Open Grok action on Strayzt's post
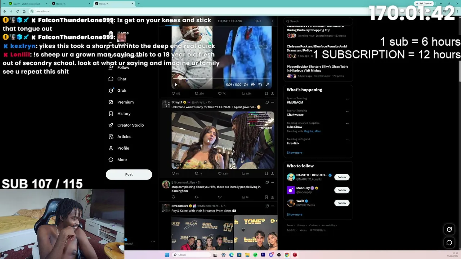 coord(267,102)
